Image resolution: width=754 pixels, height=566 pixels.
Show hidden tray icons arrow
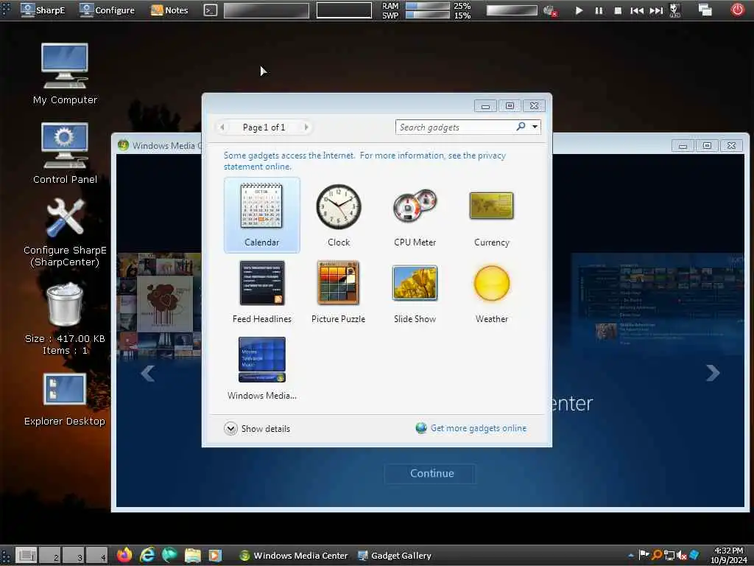click(x=631, y=556)
